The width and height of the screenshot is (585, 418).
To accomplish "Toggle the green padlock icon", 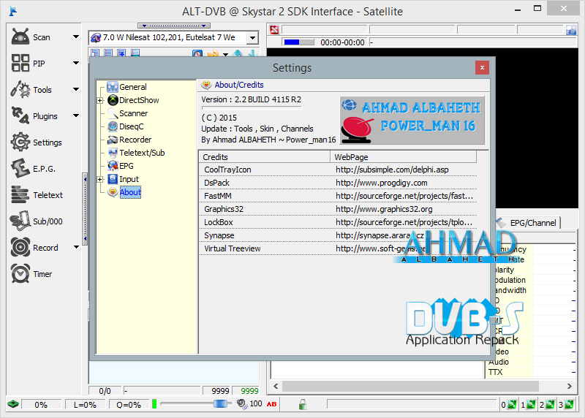I will [x=303, y=404].
